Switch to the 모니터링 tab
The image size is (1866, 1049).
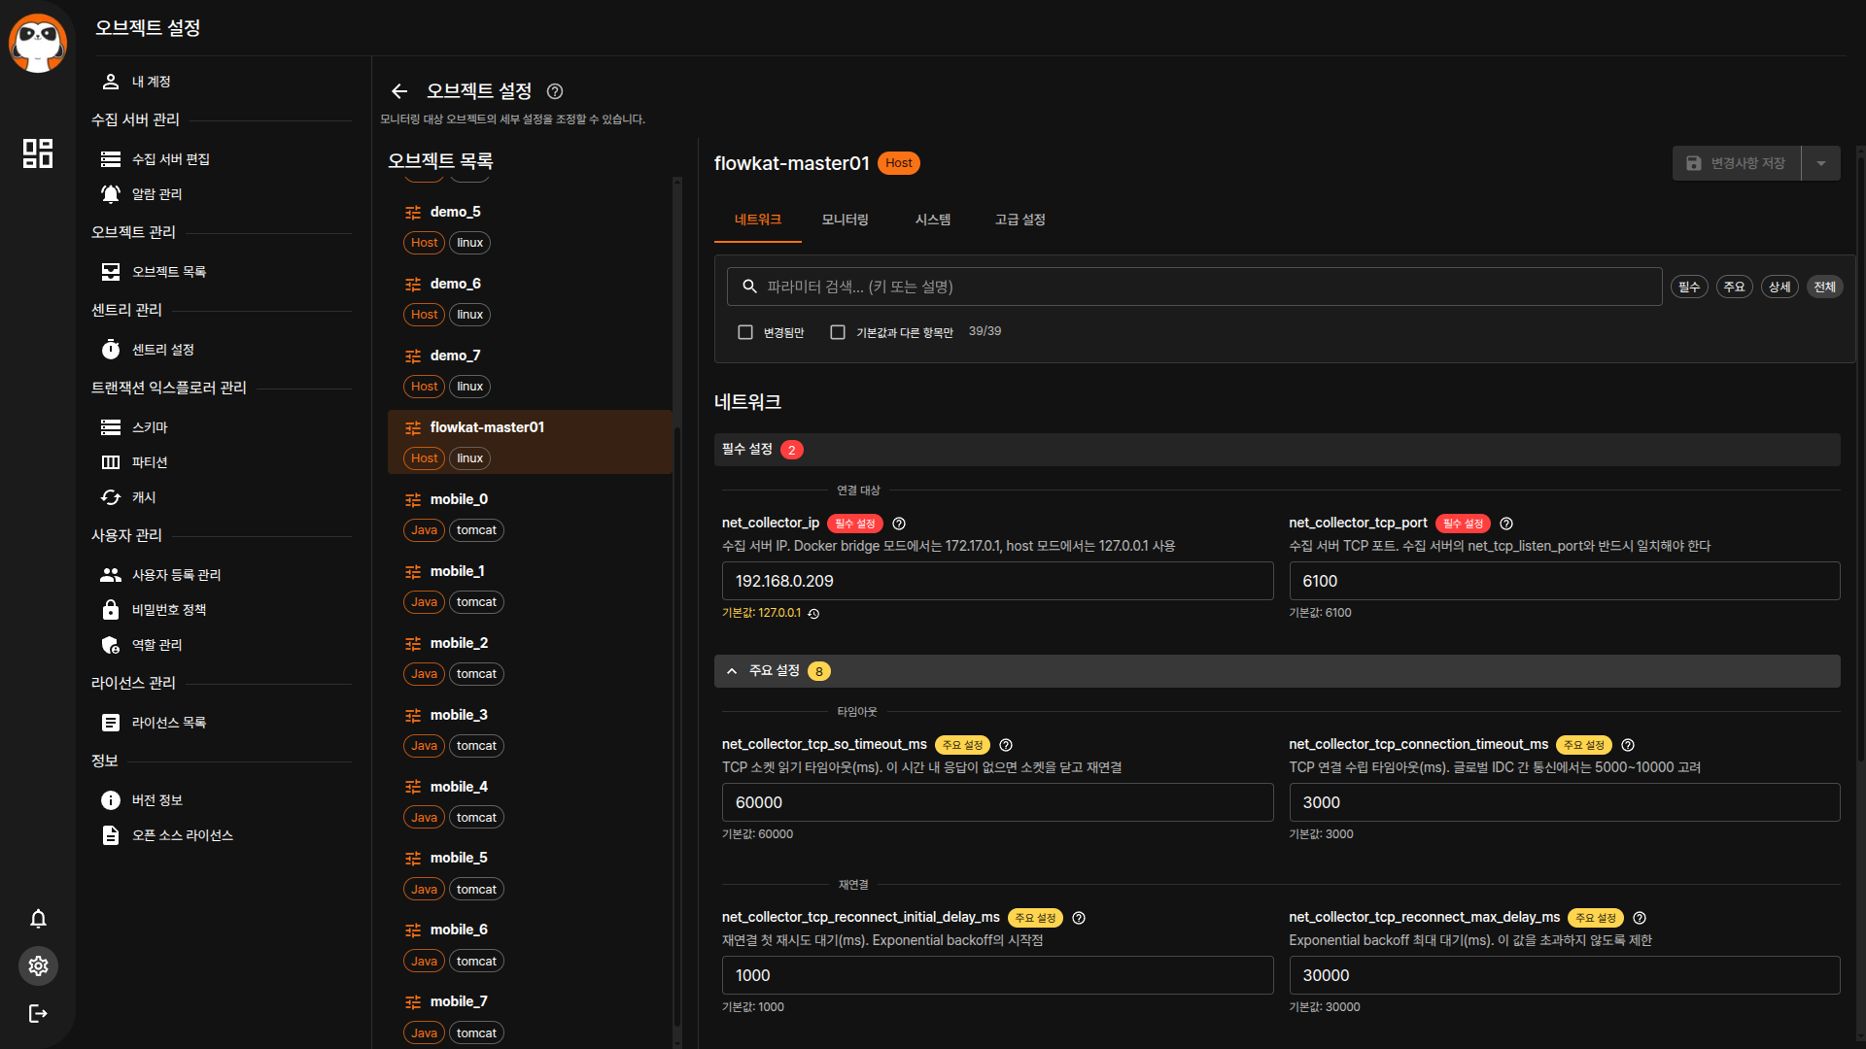845,220
